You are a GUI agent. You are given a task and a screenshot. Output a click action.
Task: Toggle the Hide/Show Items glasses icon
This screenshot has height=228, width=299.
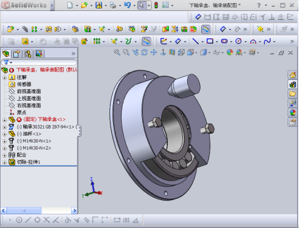click(x=216, y=53)
